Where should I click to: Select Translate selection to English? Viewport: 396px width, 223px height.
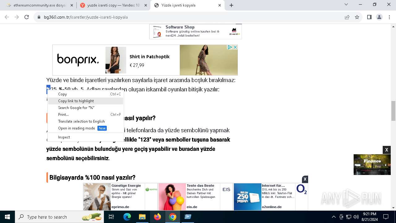coord(86,121)
